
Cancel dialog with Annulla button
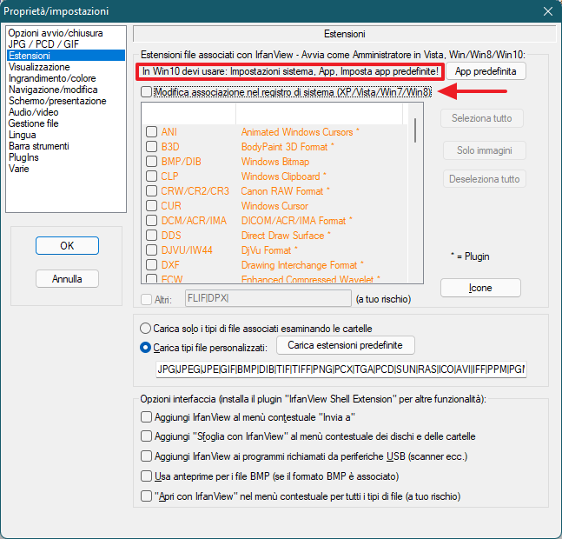pos(67,279)
